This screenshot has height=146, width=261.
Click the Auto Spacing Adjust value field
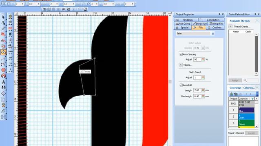coord(197,60)
